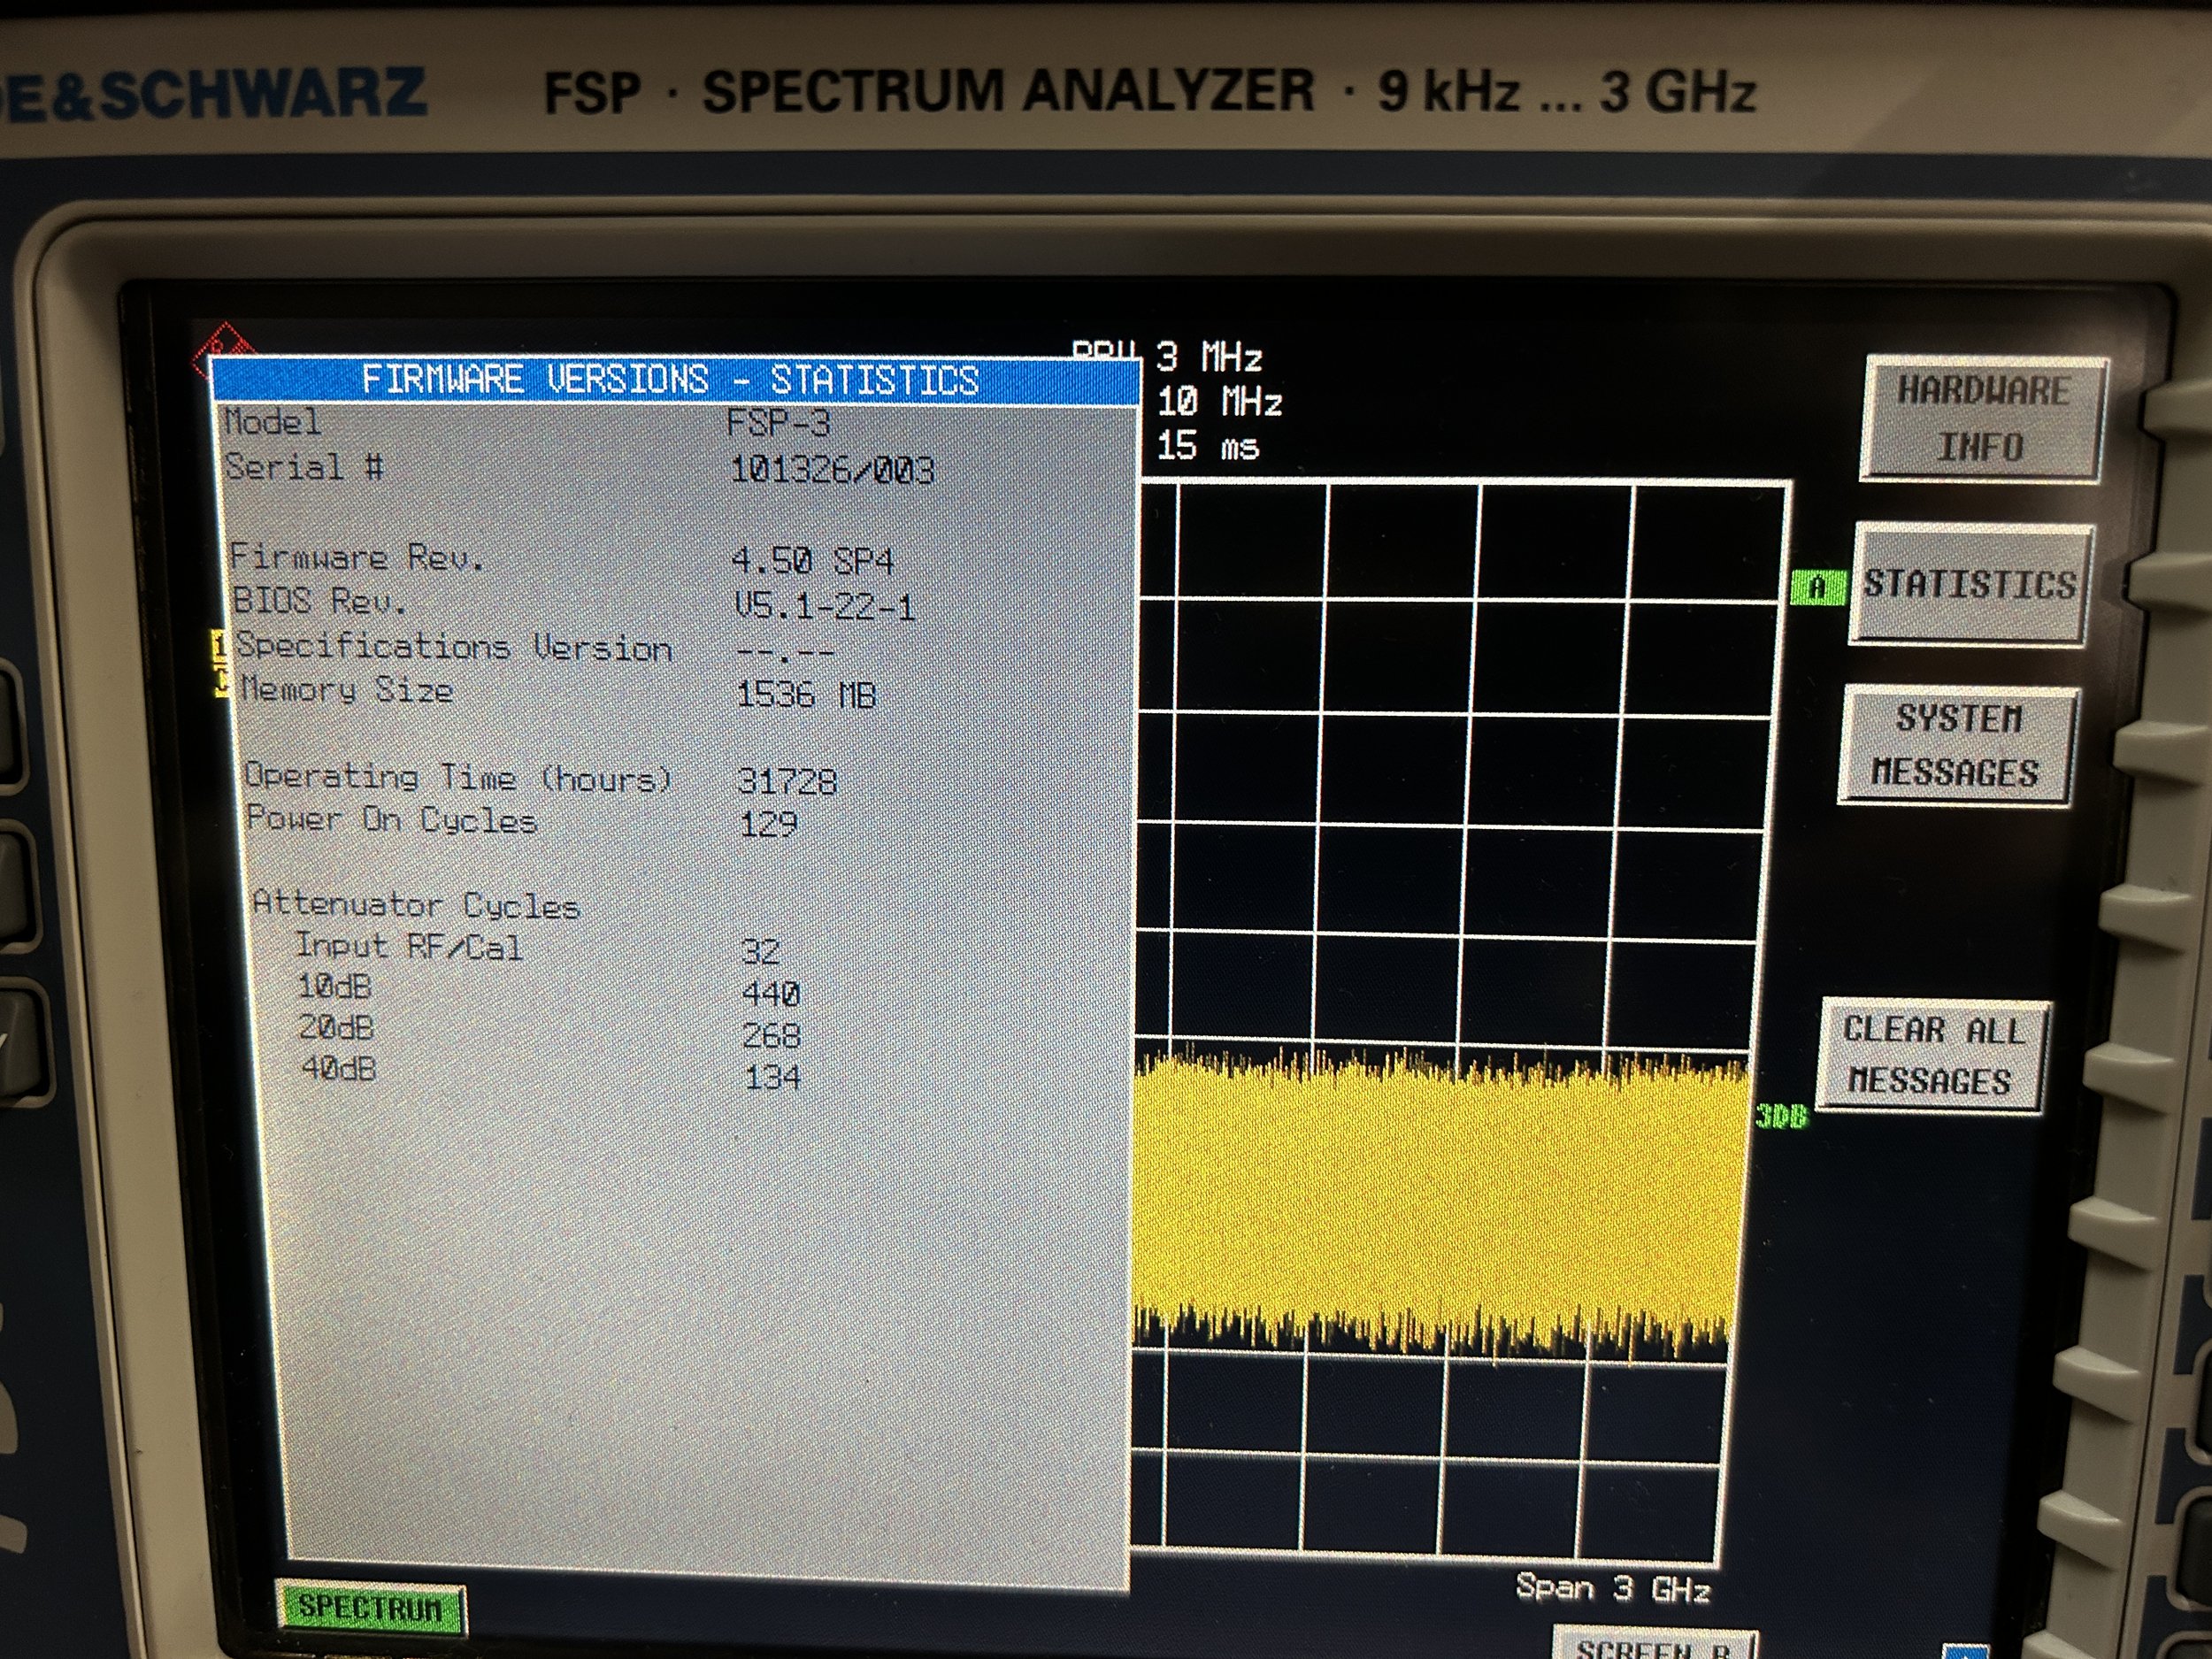Viewport: 2212px width, 1659px height.
Task: Click BIOS revision V5.1-22-1
Action: 825,606
